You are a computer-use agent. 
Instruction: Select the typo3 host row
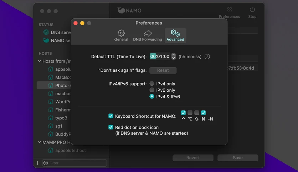pyautogui.click(x=73, y=118)
